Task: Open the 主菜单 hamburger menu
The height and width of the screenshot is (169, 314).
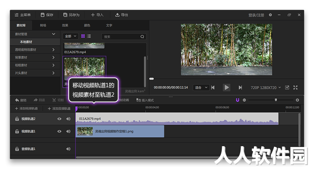Action: [x=23, y=15]
